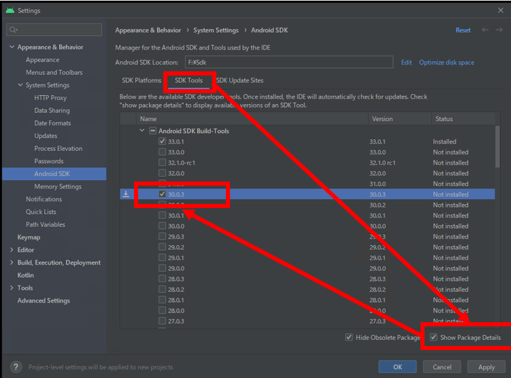The width and height of the screenshot is (511, 378).
Task: Open Updates settings page
Action: tap(46, 136)
